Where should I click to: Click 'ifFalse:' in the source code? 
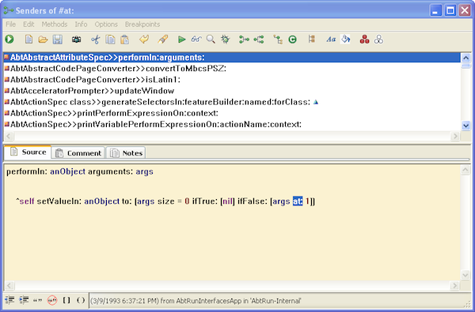pos(253,201)
